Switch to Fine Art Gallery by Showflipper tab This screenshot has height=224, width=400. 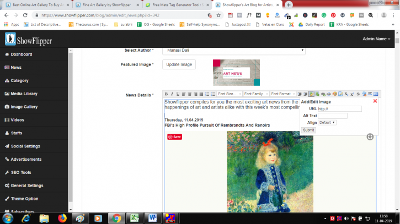107,5
